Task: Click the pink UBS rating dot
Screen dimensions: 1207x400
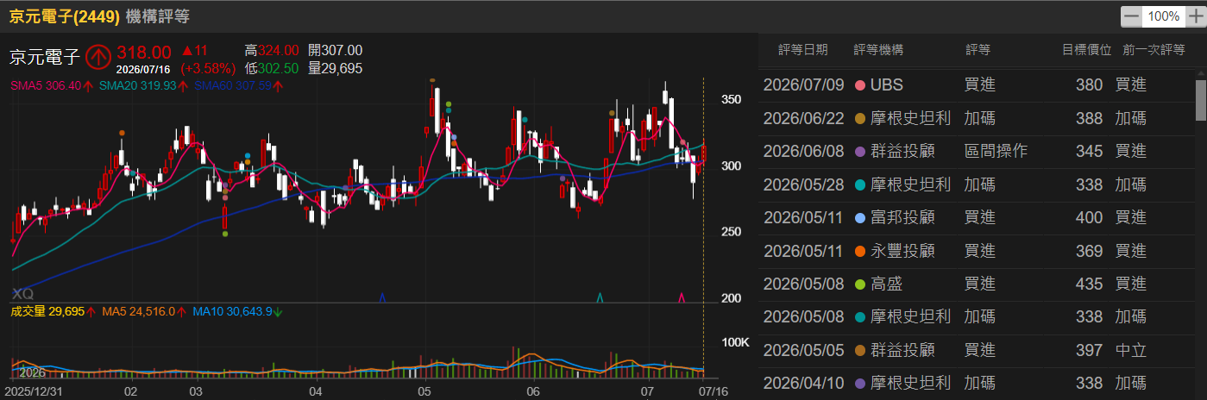Action: click(859, 86)
